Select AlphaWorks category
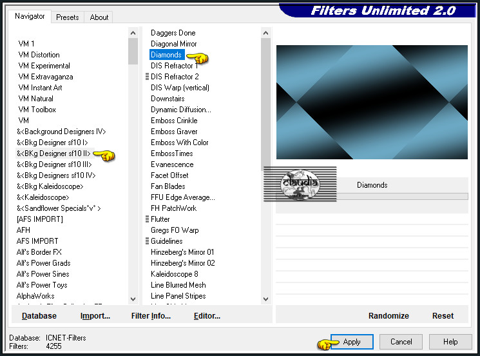Viewport: 480px width, 356px height. click(x=35, y=296)
